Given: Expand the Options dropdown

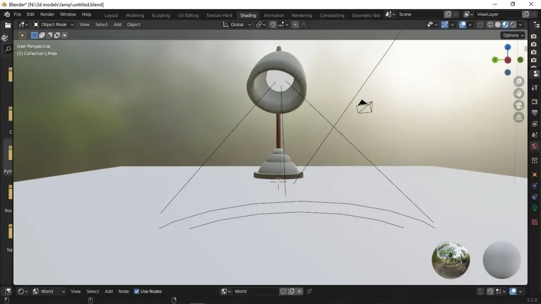Looking at the screenshot, I should pyautogui.click(x=513, y=35).
